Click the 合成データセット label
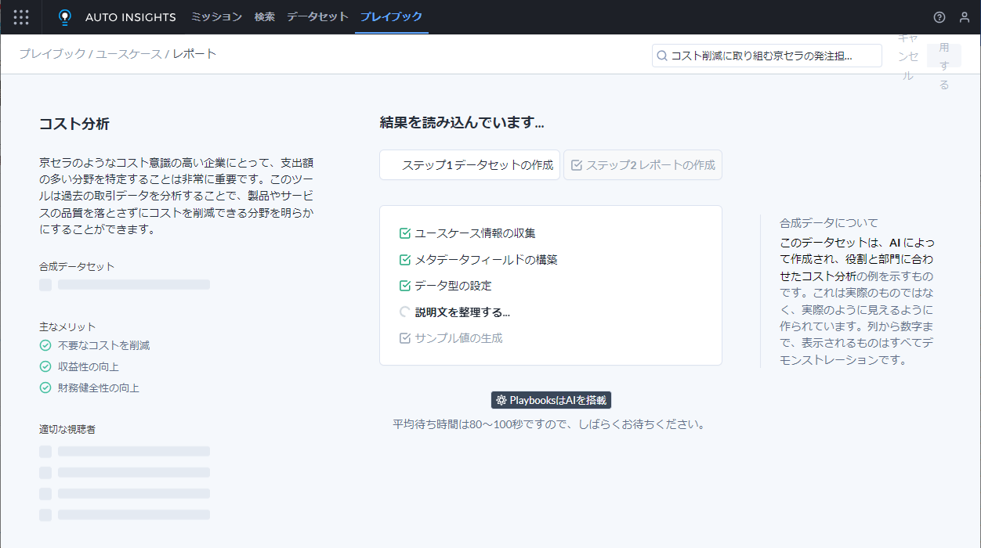This screenshot has height=548, width=981. pyautogui.click(x=77, y=266)
